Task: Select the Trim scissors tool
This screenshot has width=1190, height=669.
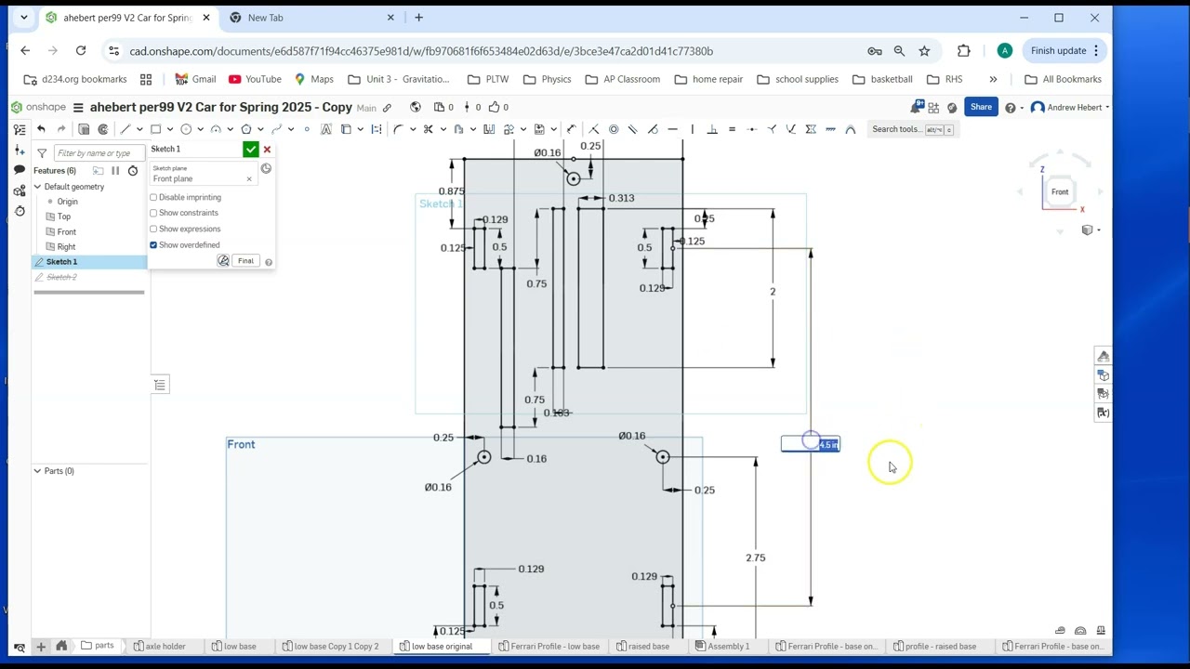Action: click(x=429, y=129)
